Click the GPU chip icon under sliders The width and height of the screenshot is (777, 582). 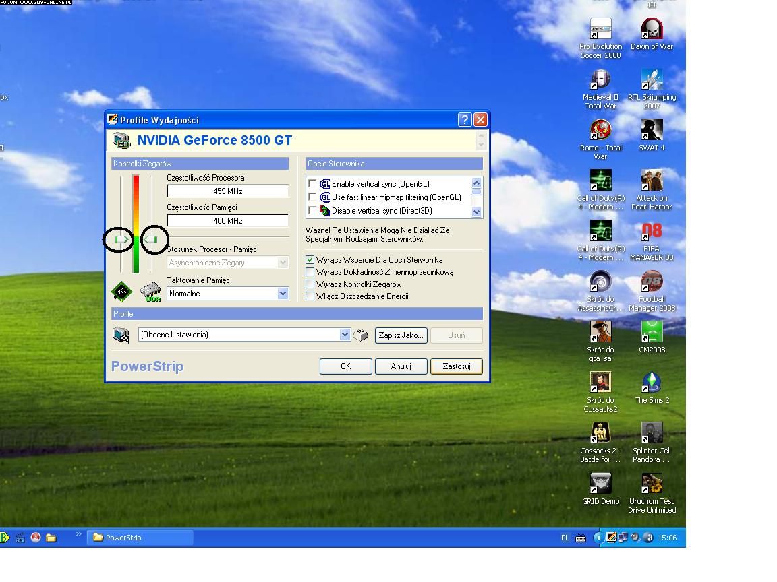121,292
